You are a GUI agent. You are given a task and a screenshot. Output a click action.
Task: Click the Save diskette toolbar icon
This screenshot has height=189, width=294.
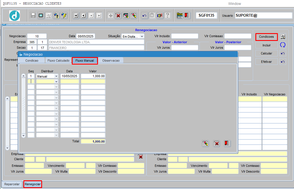(x=33, y=15)
